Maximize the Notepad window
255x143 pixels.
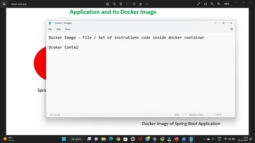224,23
